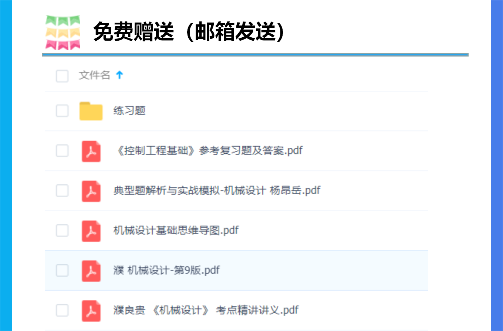The image size is (503, 331).
Task: Tick the checkbox for 《控制工程基础》参考复习题及答案.pdf
Action: (x=62, y=151)
